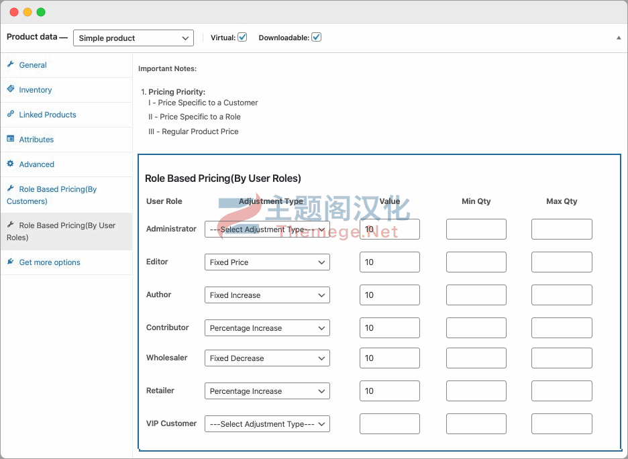Screen dimensions: 628x459
Task: Open Role Based Pricing(By Customers) tab
Action: pyautogui.click(x=66, y=195)
